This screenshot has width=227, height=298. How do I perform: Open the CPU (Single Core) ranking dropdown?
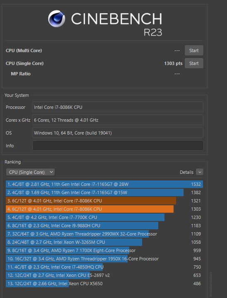pos(30,172)
